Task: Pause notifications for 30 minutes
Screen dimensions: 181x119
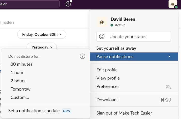Action: pos(46,64)
